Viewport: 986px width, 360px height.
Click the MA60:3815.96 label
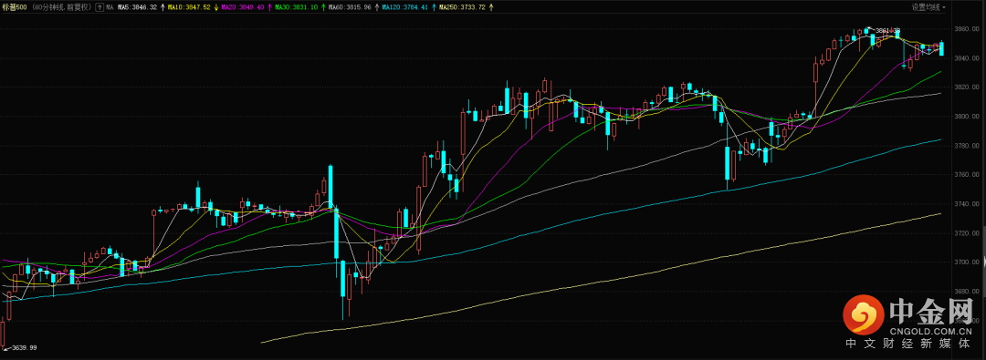350,7
